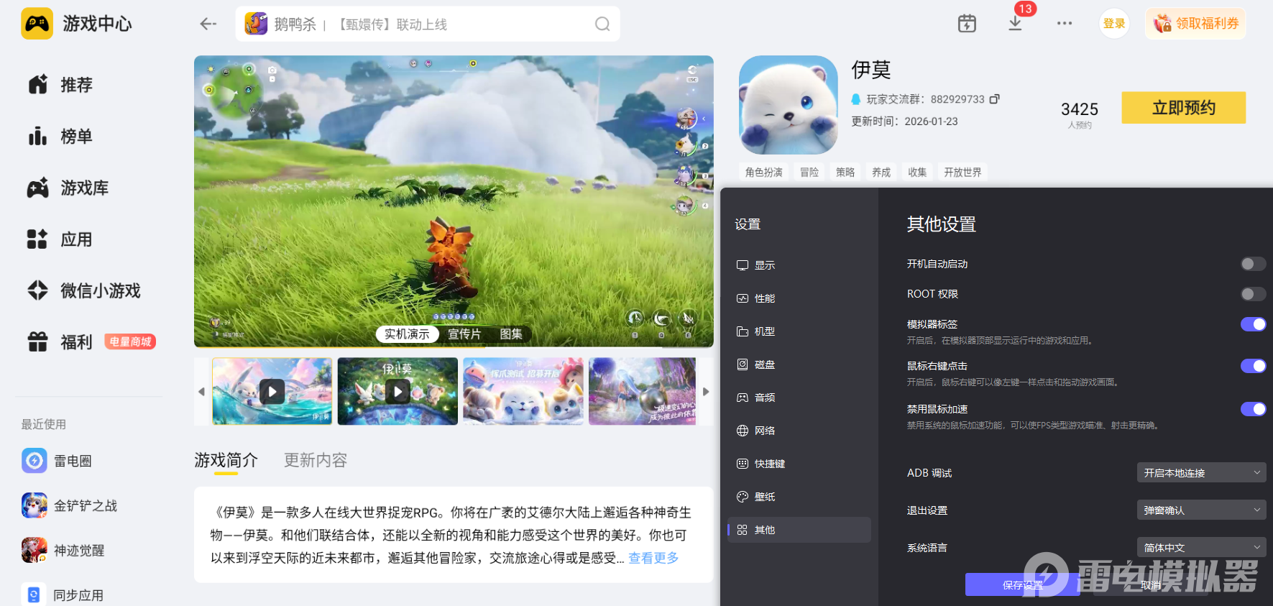Image resolution: width=1273 pixels, height=606 pixels.
Task: Click the 冒险 genre tag
Action: point(809,173)
